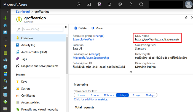Collapse the essentials section
The image size is (193, 112).
click(131, 72)
